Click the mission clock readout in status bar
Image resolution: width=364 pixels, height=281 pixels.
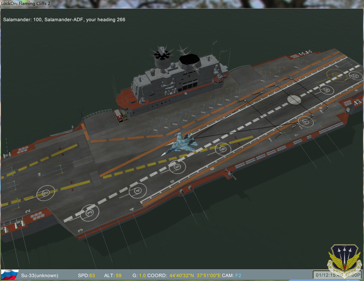(337, 275)
